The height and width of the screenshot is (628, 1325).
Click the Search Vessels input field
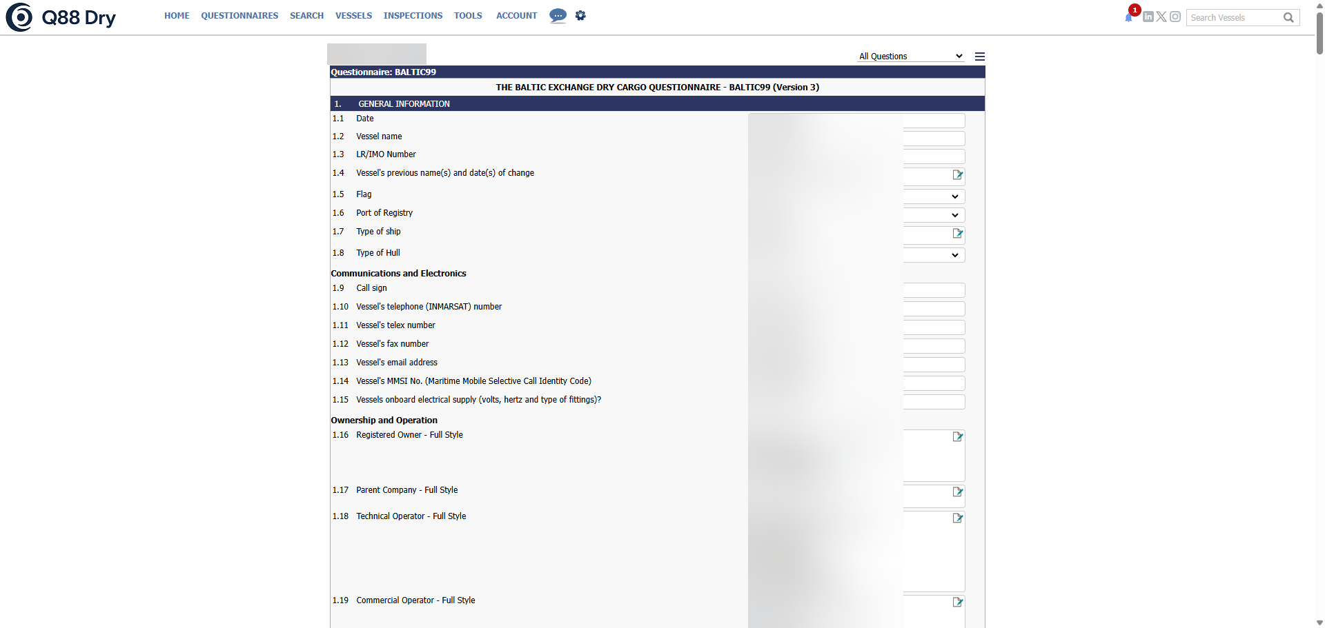click(1233, 17)
